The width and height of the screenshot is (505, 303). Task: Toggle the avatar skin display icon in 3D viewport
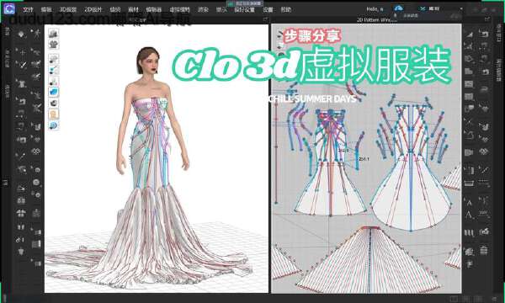point(54,114)
